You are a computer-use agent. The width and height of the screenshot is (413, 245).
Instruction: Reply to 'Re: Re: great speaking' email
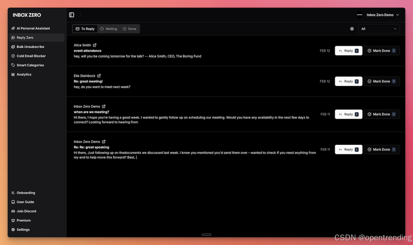(x=349, y=149)
